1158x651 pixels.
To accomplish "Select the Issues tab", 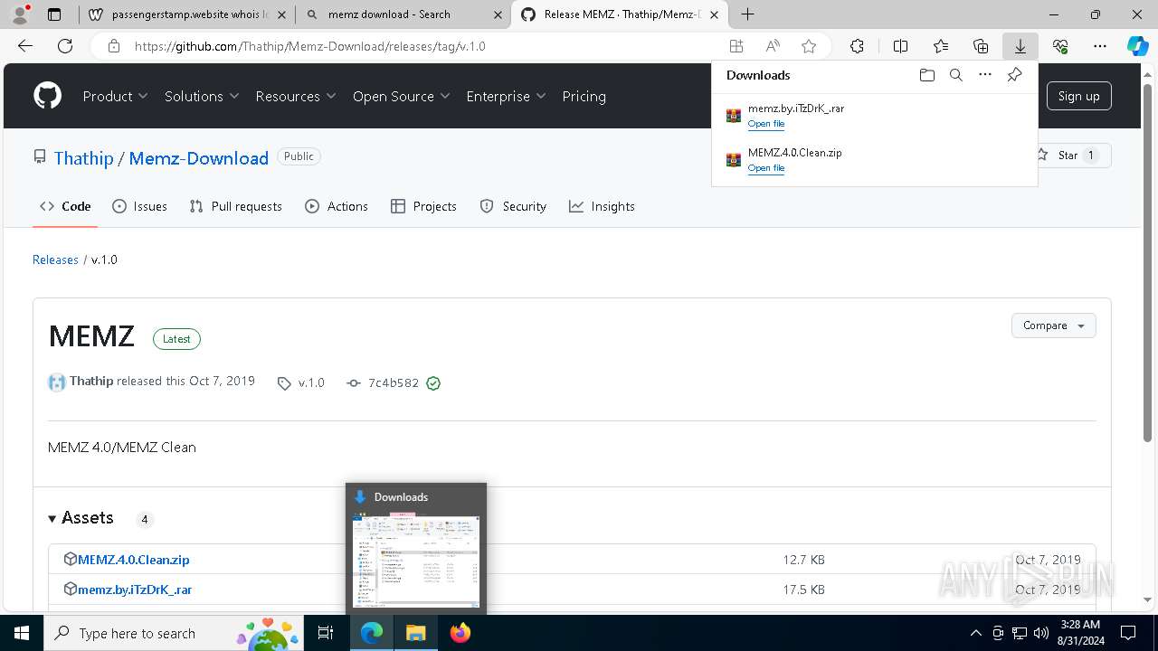I will [x=139, y=206].
